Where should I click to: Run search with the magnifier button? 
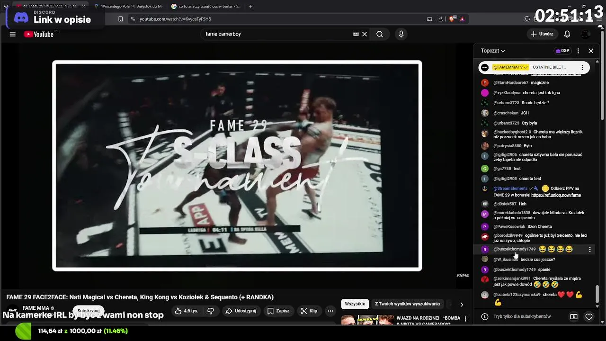pos(380,34)
